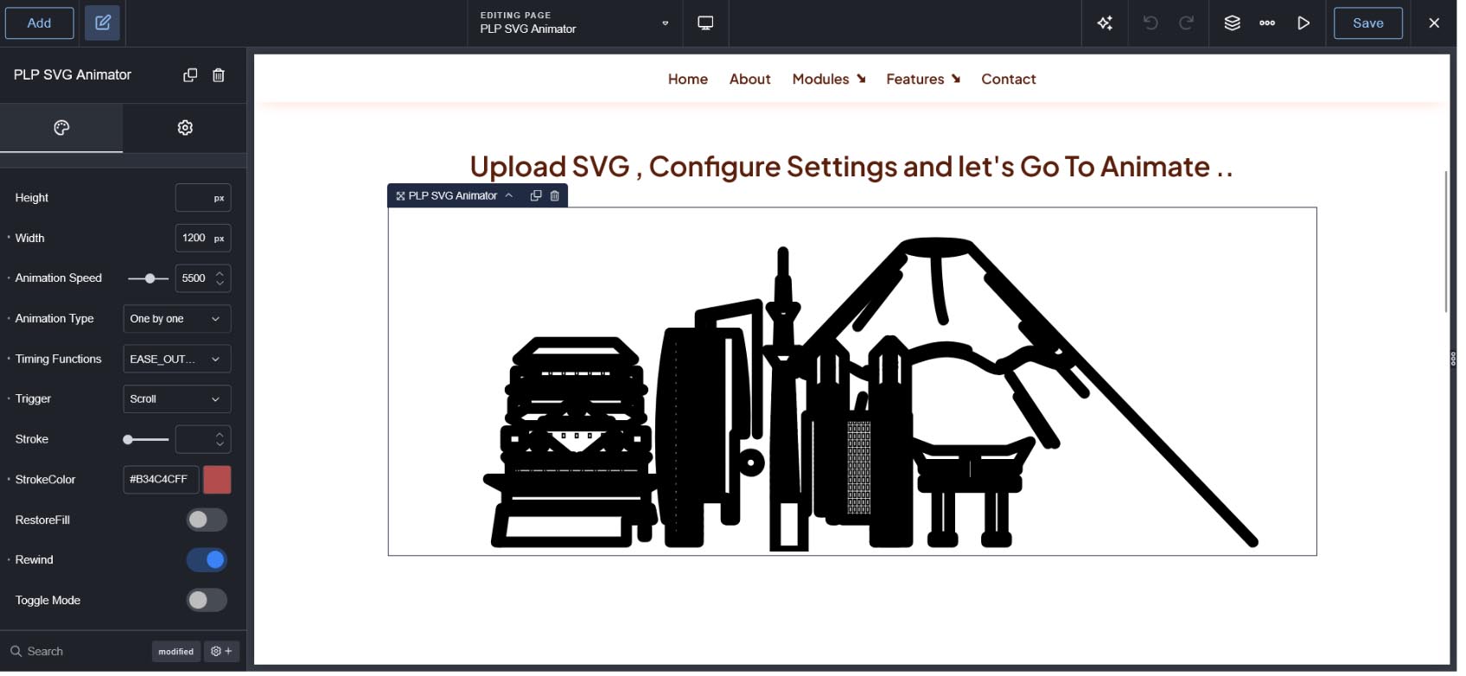The width and height of the screenshot is (1466, 676).
Task: Click the Timing Functions label
Action: pyautogui.click(x=59, y=360)
